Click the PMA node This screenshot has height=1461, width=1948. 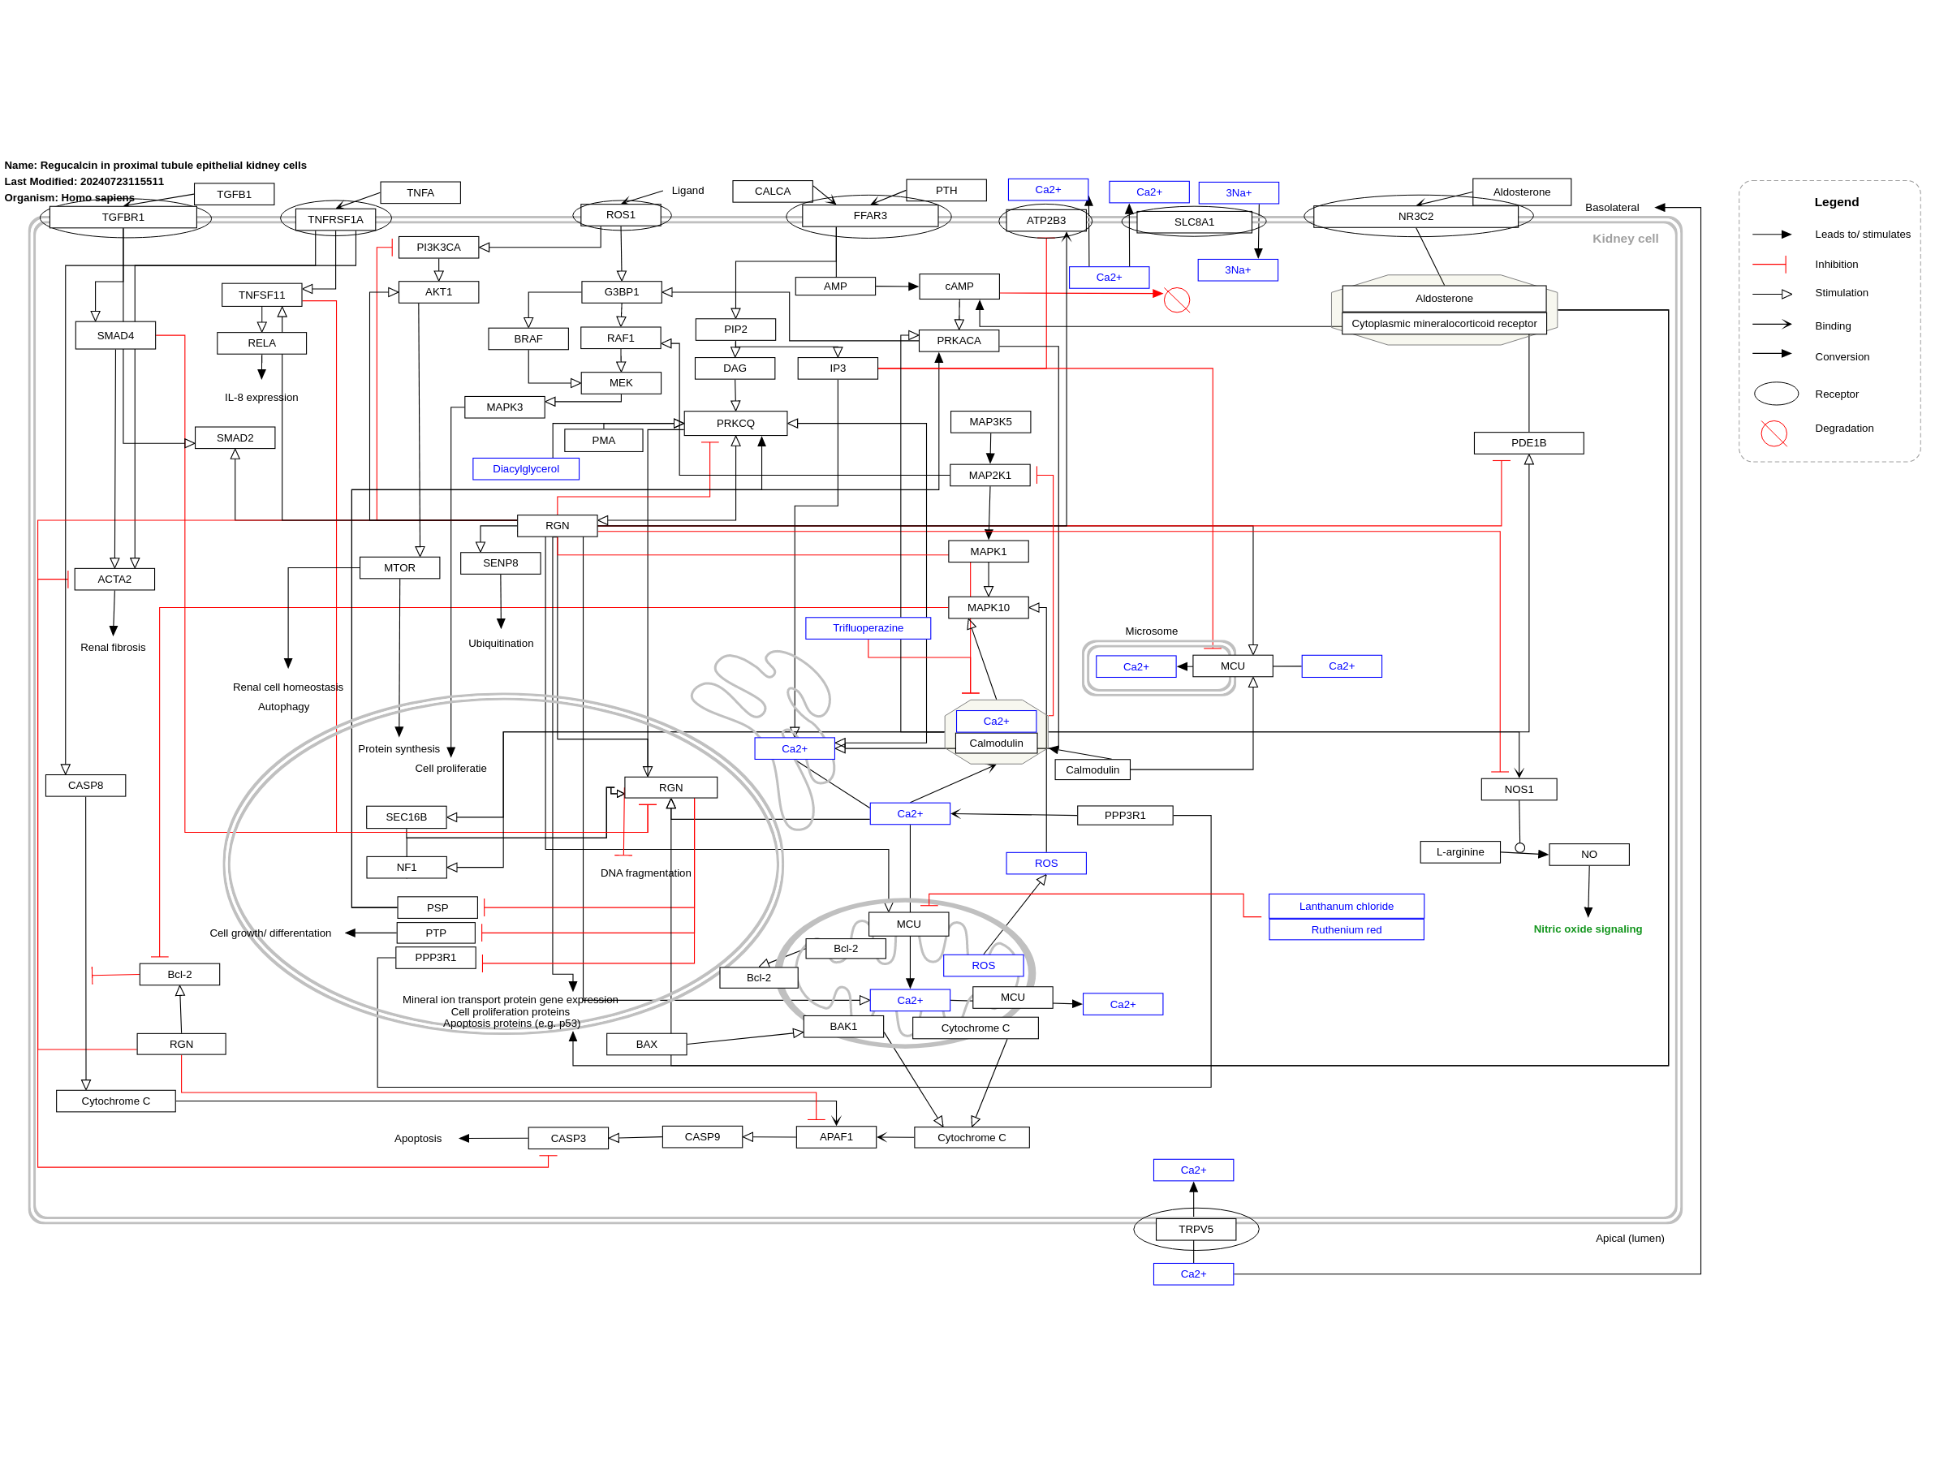coord(604,442)
